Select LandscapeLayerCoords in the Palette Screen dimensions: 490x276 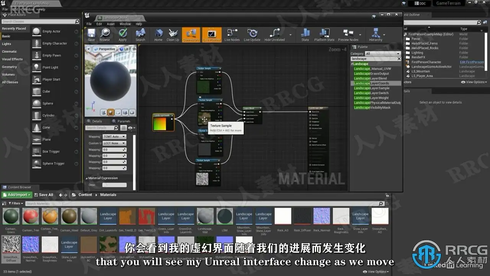371,83
